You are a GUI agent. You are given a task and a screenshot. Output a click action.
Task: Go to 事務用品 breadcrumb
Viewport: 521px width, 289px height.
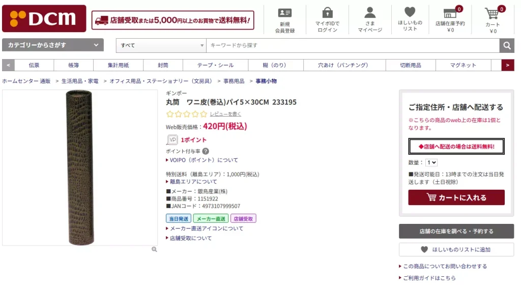click(x=234, y=81)
